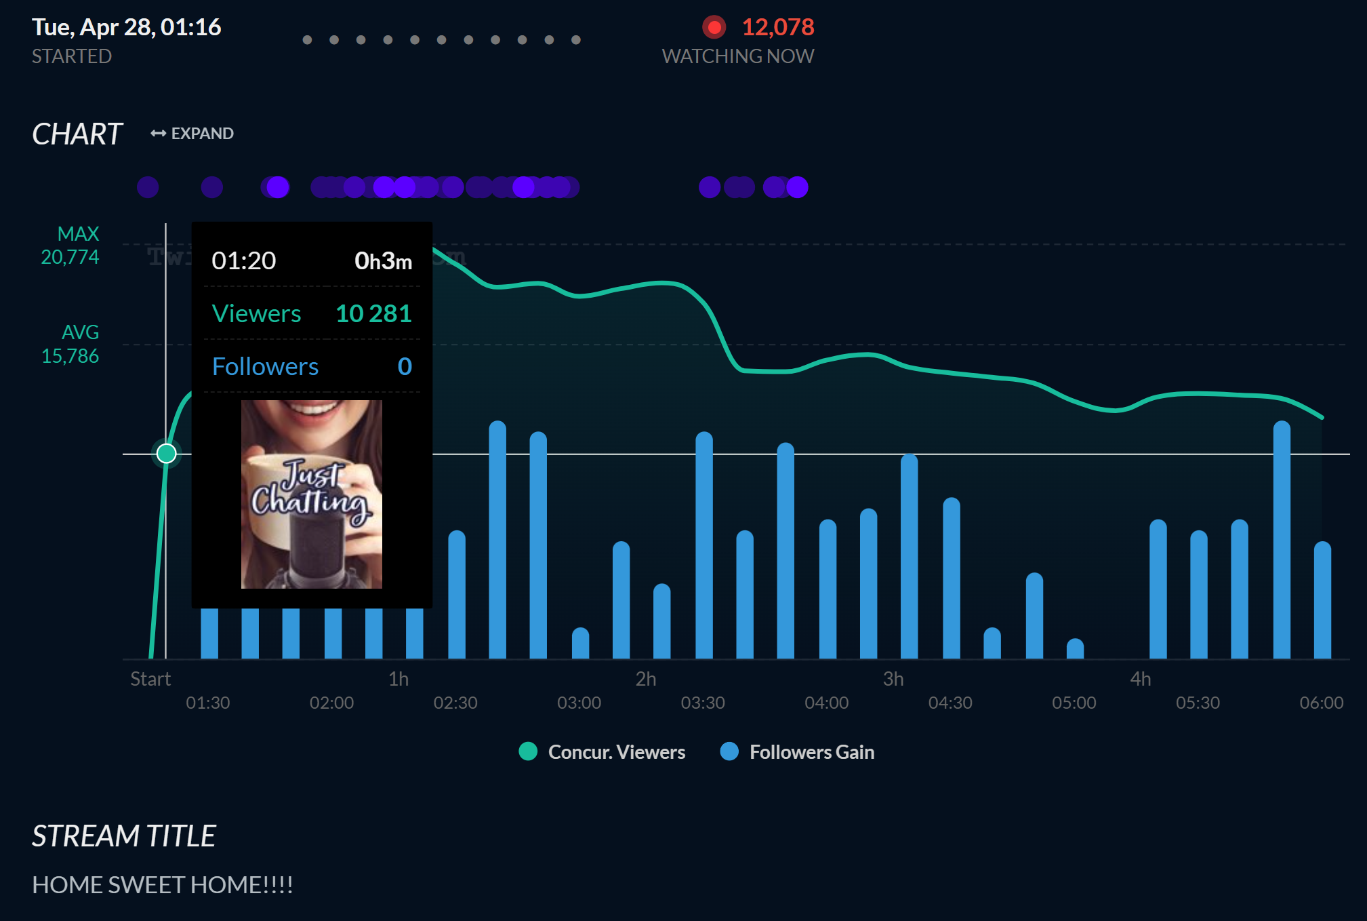1367x921 pixels.
Task: Toggle Followers Gain legend series
Action: click(811, 752)
